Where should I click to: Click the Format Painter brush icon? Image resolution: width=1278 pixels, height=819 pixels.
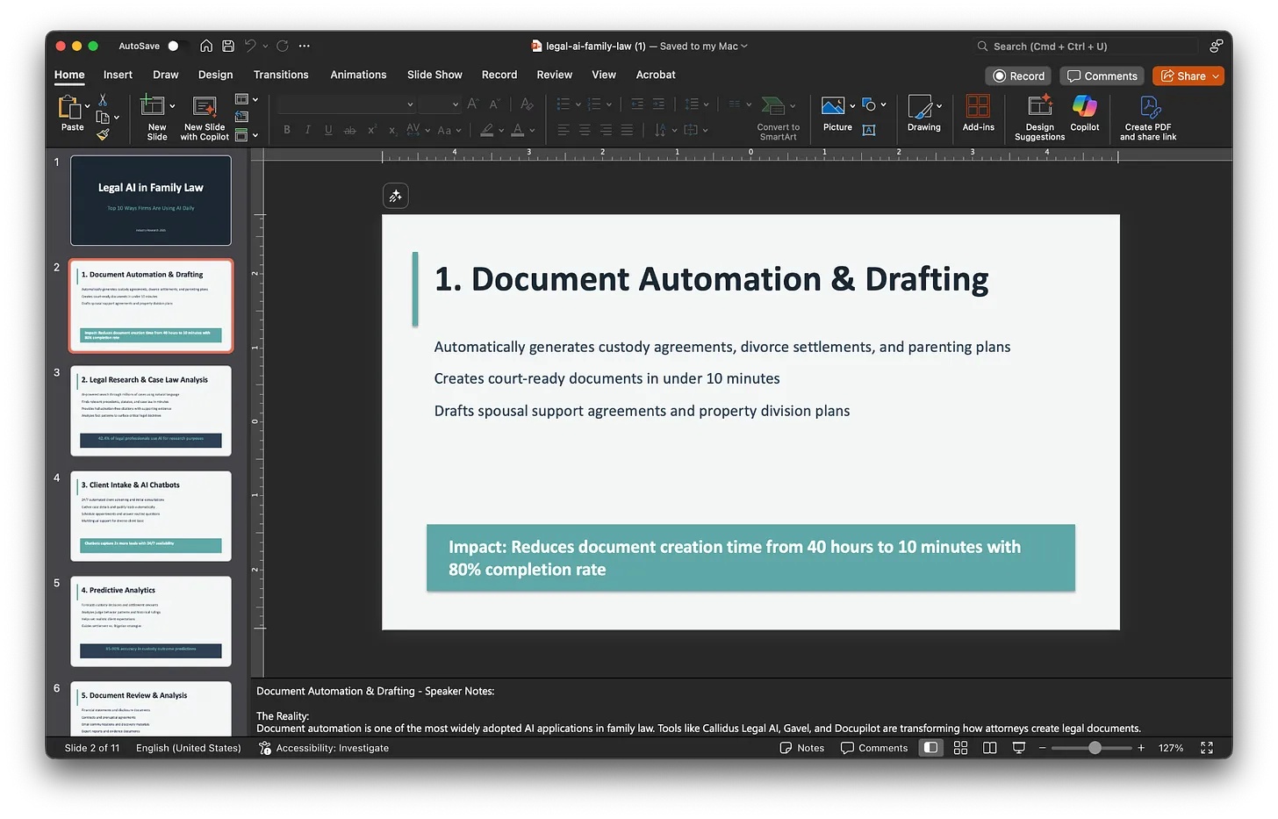click(x=103, y=134)
